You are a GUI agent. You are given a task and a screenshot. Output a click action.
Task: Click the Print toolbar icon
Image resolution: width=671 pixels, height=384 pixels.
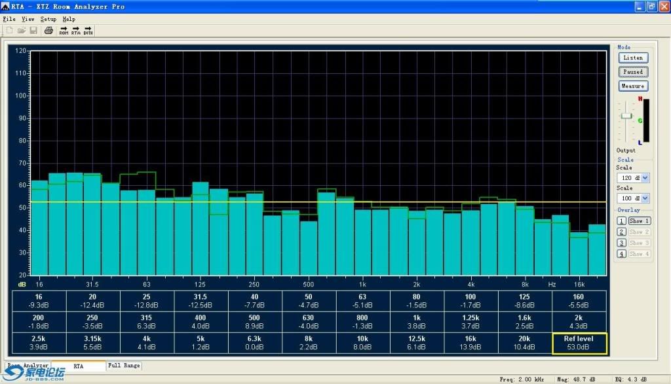(48, 30)
